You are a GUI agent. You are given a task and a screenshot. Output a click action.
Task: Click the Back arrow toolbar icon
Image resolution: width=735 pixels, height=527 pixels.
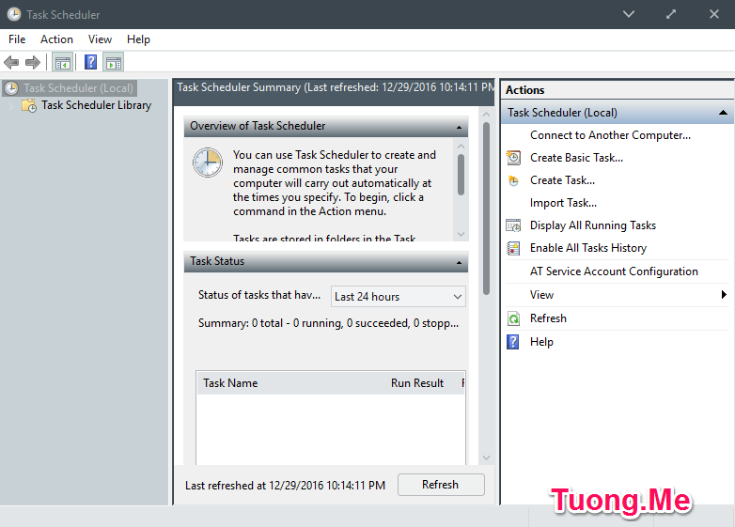(x=11, y=62)
